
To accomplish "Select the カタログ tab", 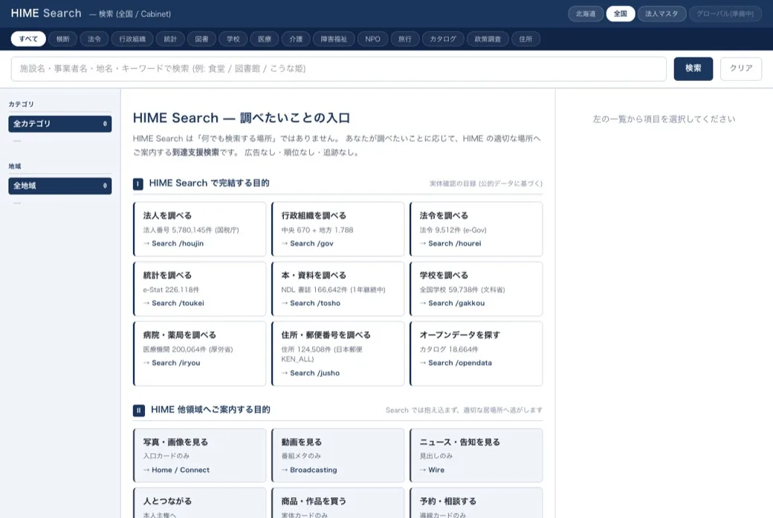I will [x=443, y=39].
